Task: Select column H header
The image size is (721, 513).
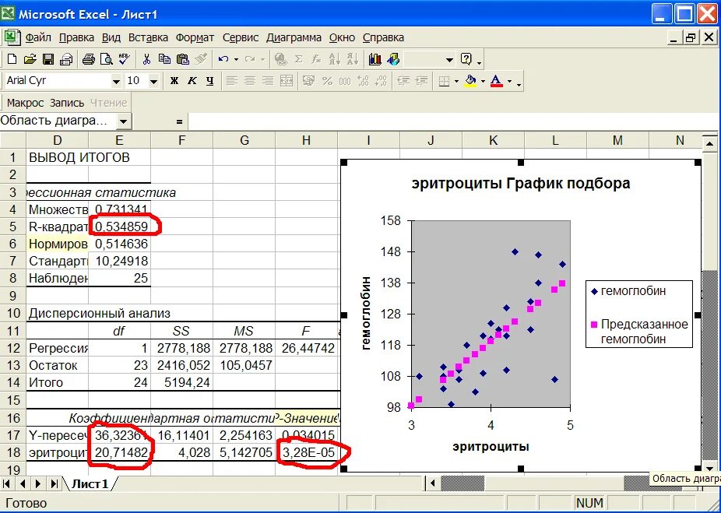Action: (x=306, y=140)
